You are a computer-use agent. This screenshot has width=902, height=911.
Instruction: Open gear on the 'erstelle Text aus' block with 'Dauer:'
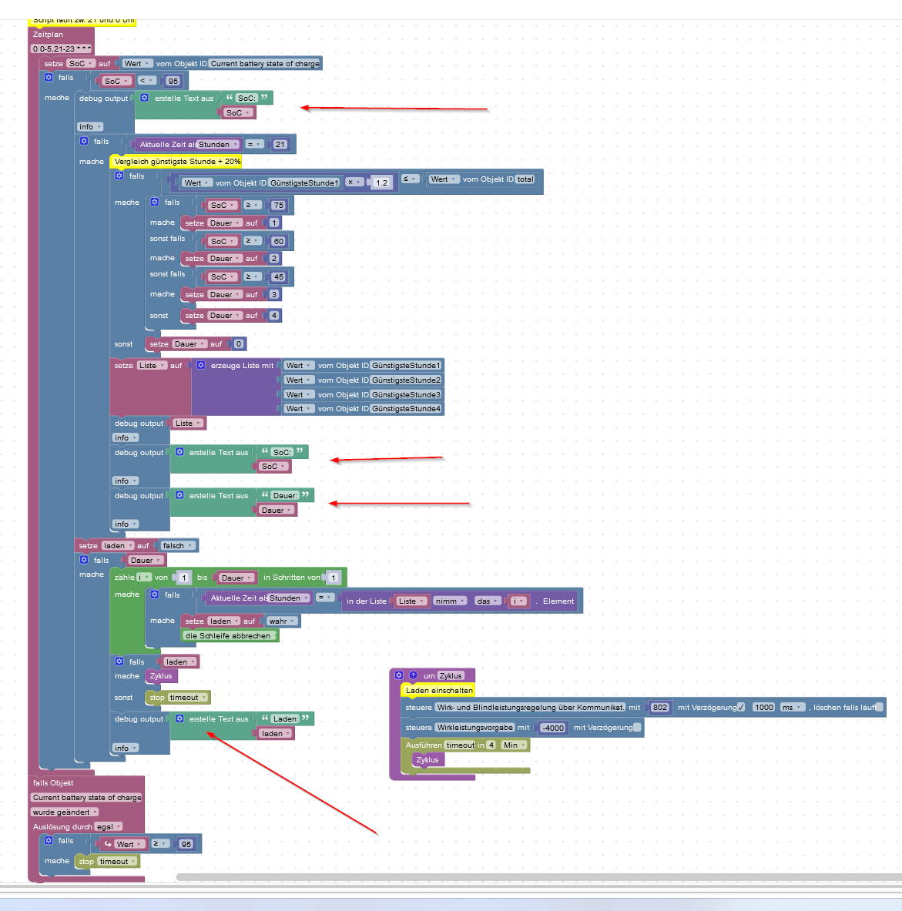point(180,496)
